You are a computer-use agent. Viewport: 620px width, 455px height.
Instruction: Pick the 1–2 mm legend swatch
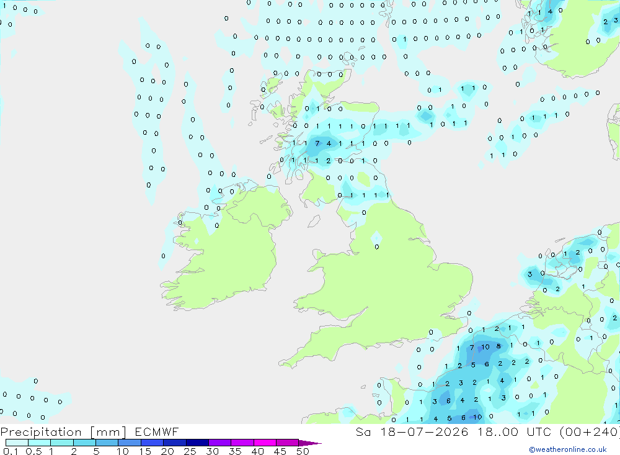click(62, 443)
